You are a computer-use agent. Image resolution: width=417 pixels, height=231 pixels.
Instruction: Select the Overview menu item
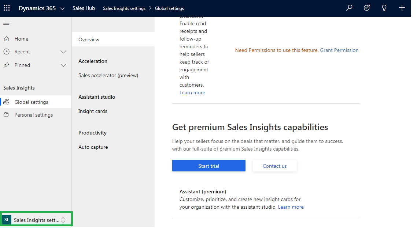89,39
